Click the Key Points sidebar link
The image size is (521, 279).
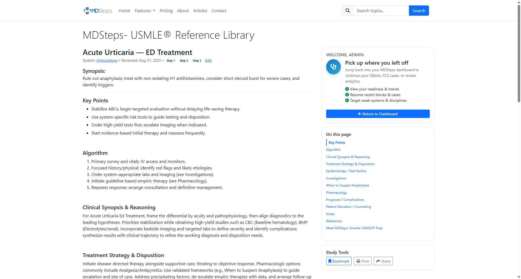[337, 142]
